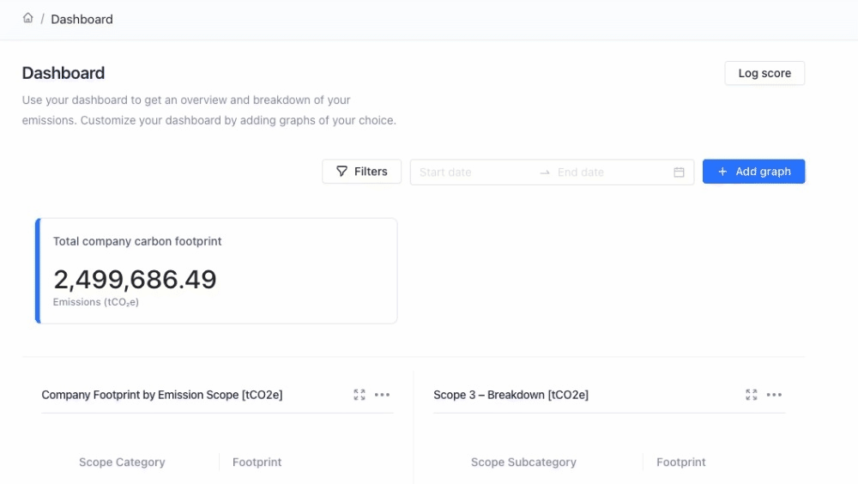This screenshot has height=484, width=858.
Task: Click the funnel icon on the Filters button
Action: (341, 172)
